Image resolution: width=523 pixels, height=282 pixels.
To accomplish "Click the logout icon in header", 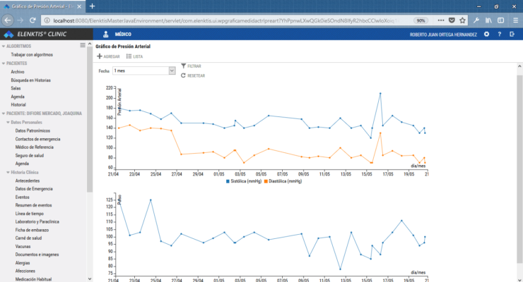I will point(512,34).
